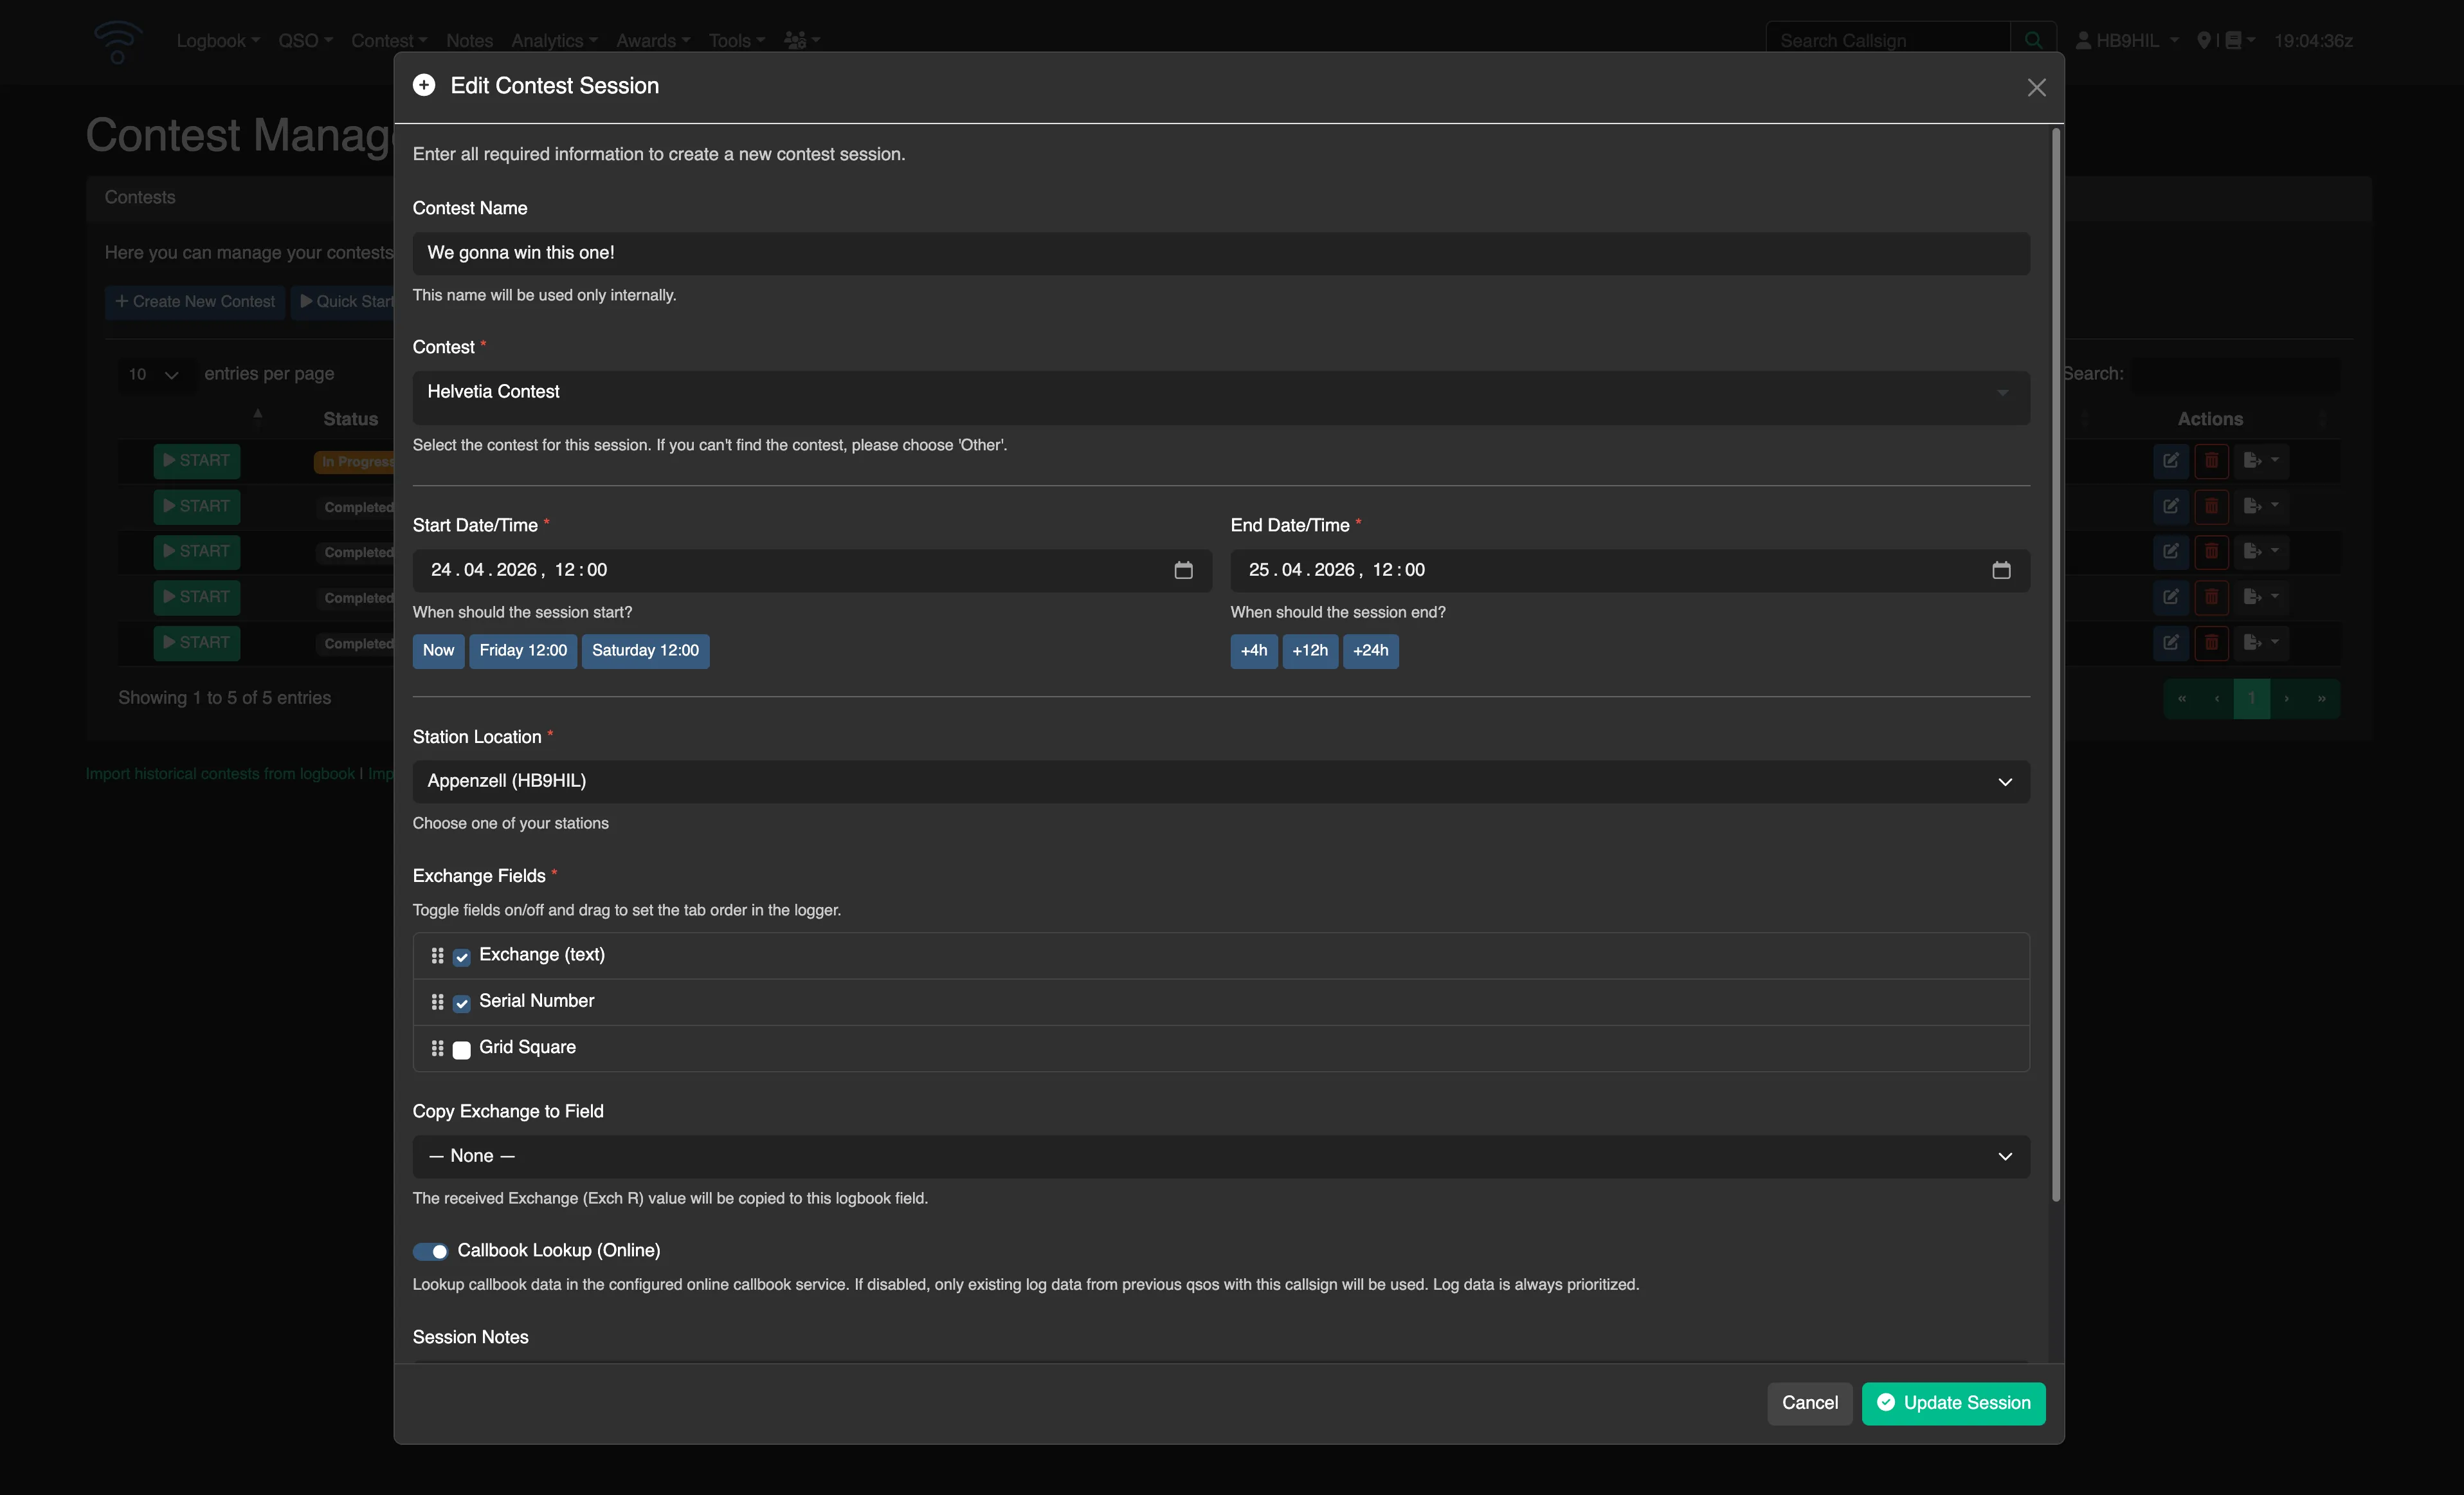Screen dimensions: 2464x1495
Task: Open the End Date/Time calendar picker icon
Action: [x=2001, y=569]
